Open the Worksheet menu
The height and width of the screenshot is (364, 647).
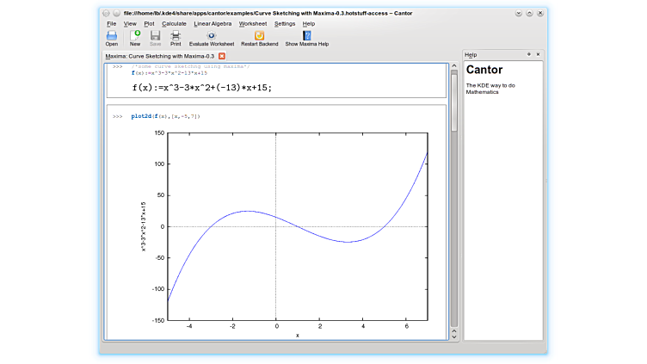coord(253,23)
